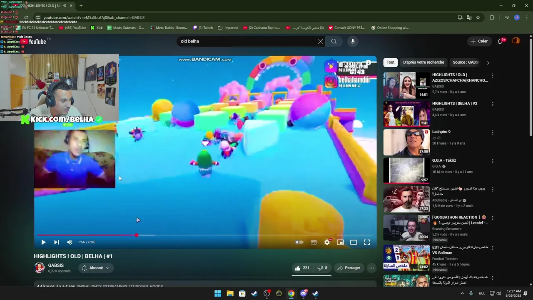Open the '(1) Twitch' bookmark
Screen dimensions: 533x300
[x=202, y=28]
